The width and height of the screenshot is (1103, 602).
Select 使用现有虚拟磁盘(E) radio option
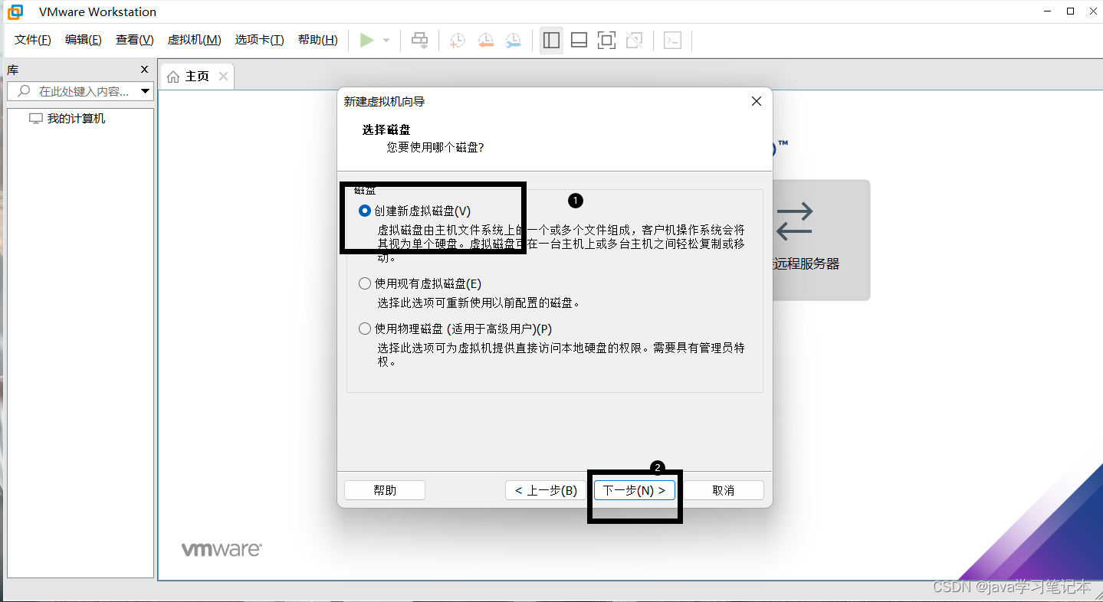[x=365, y=283]
